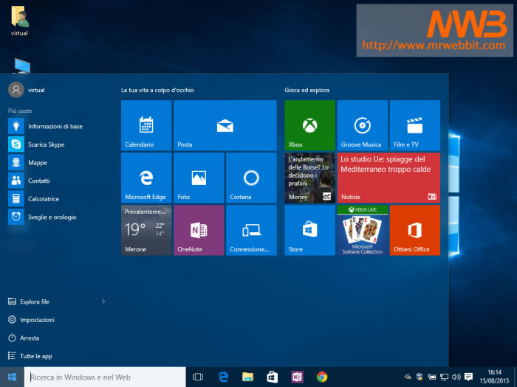The width and height of the screenshot is (517, 387).
Task: Open Merone weather tile
Action: pos(146,230)
